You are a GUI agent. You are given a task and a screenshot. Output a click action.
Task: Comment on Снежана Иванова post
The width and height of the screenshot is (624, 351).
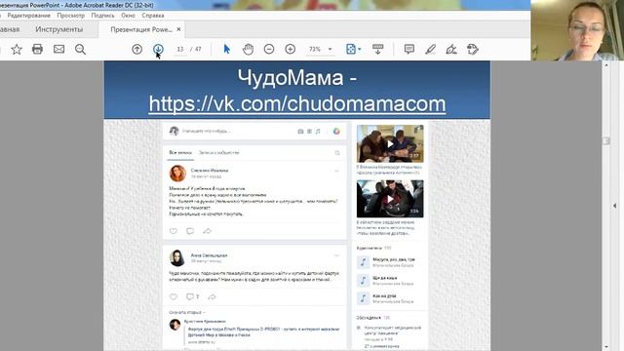pyautogui.click(x=190, y=231)
